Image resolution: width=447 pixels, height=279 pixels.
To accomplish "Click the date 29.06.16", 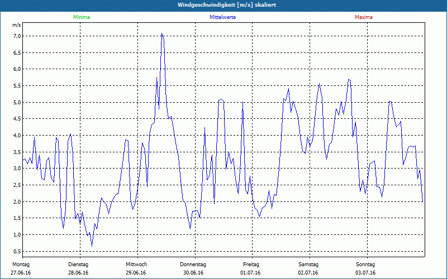I will 136,273.
